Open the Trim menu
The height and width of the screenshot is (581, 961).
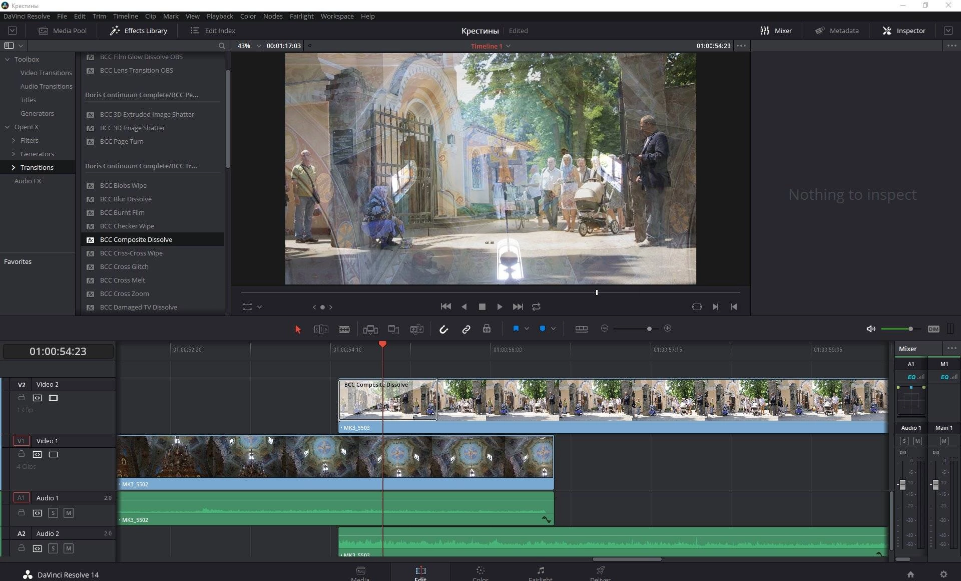[99, 16]
